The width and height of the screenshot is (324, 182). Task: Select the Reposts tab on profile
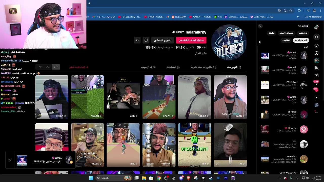pos(203,67)
